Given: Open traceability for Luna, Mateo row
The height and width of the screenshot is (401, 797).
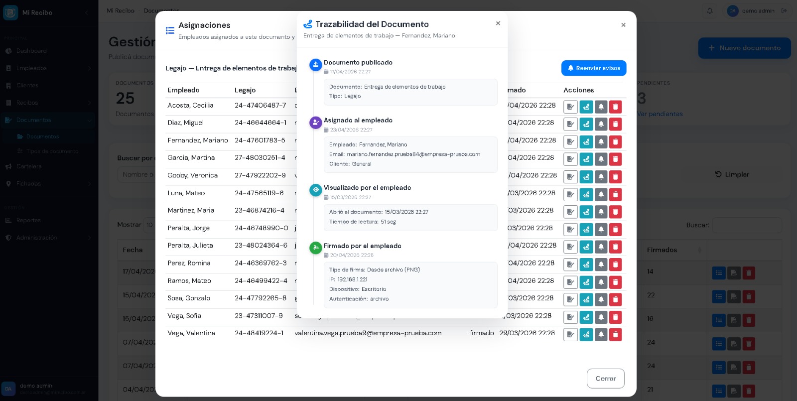Looking at the screenshot, I should [586, 194].
